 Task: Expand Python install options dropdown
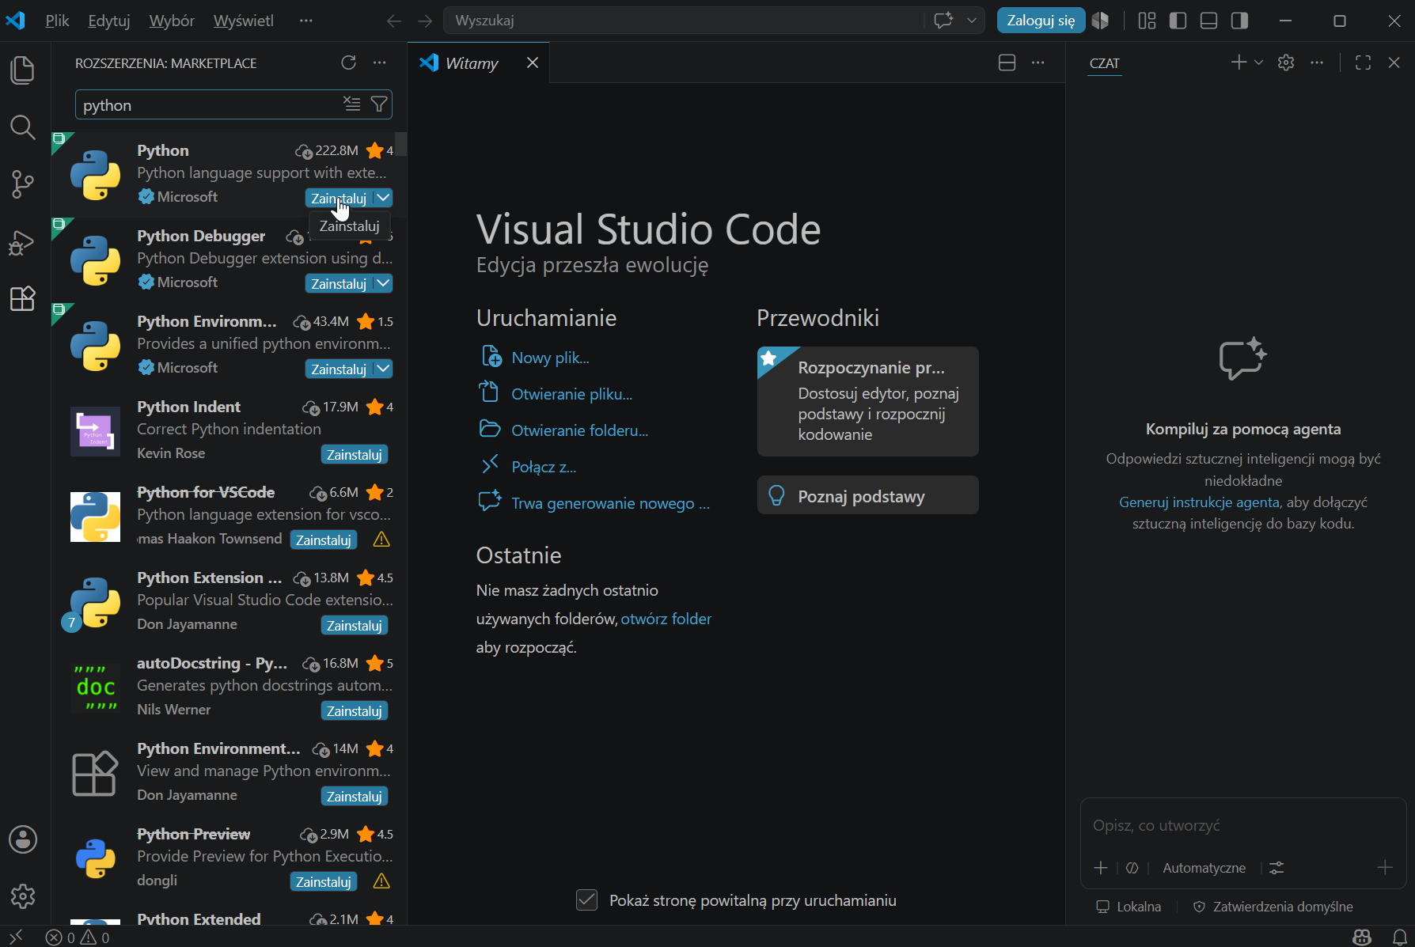pyautogui.click(x=383, y=198)
